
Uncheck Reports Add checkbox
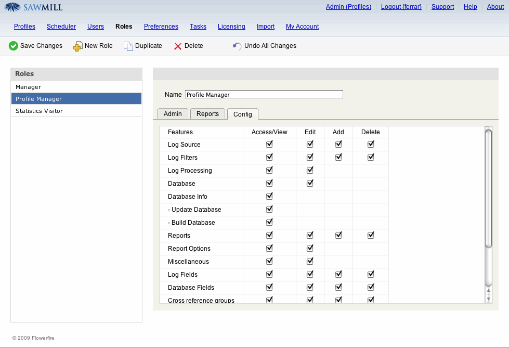tap(338, 235)
